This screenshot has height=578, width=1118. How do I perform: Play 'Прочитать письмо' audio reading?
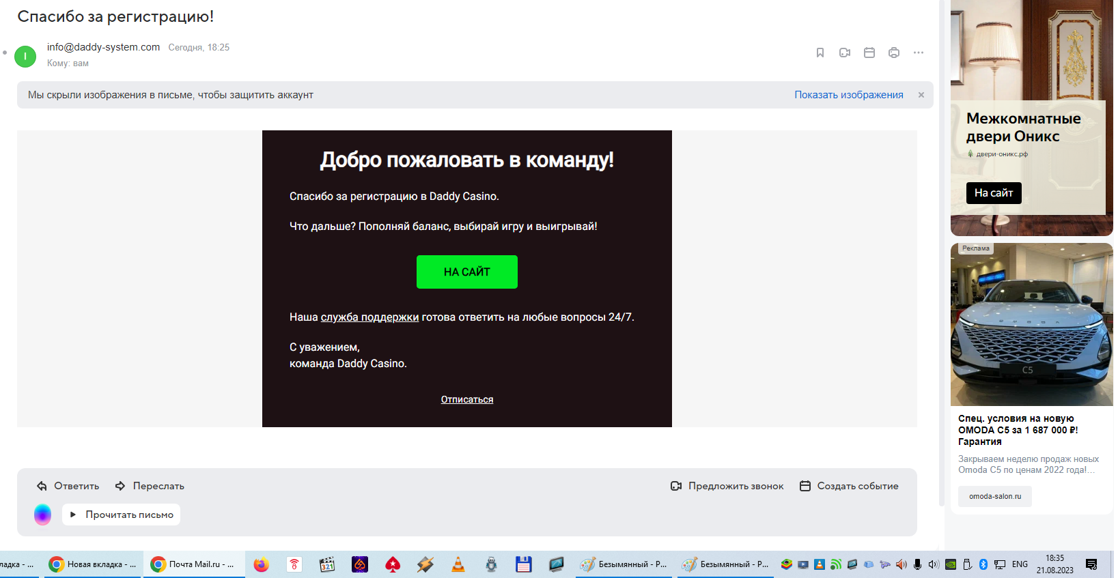point(122,515)
